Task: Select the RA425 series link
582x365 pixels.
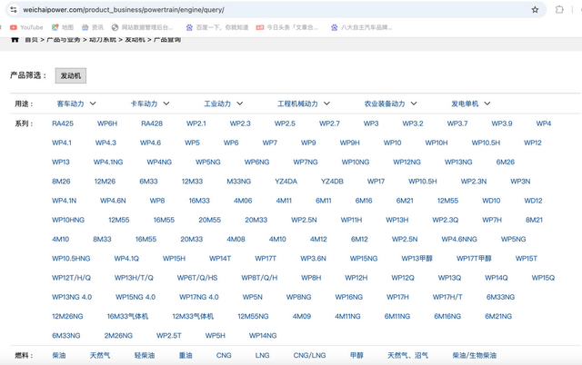Action: click(63, 123)
